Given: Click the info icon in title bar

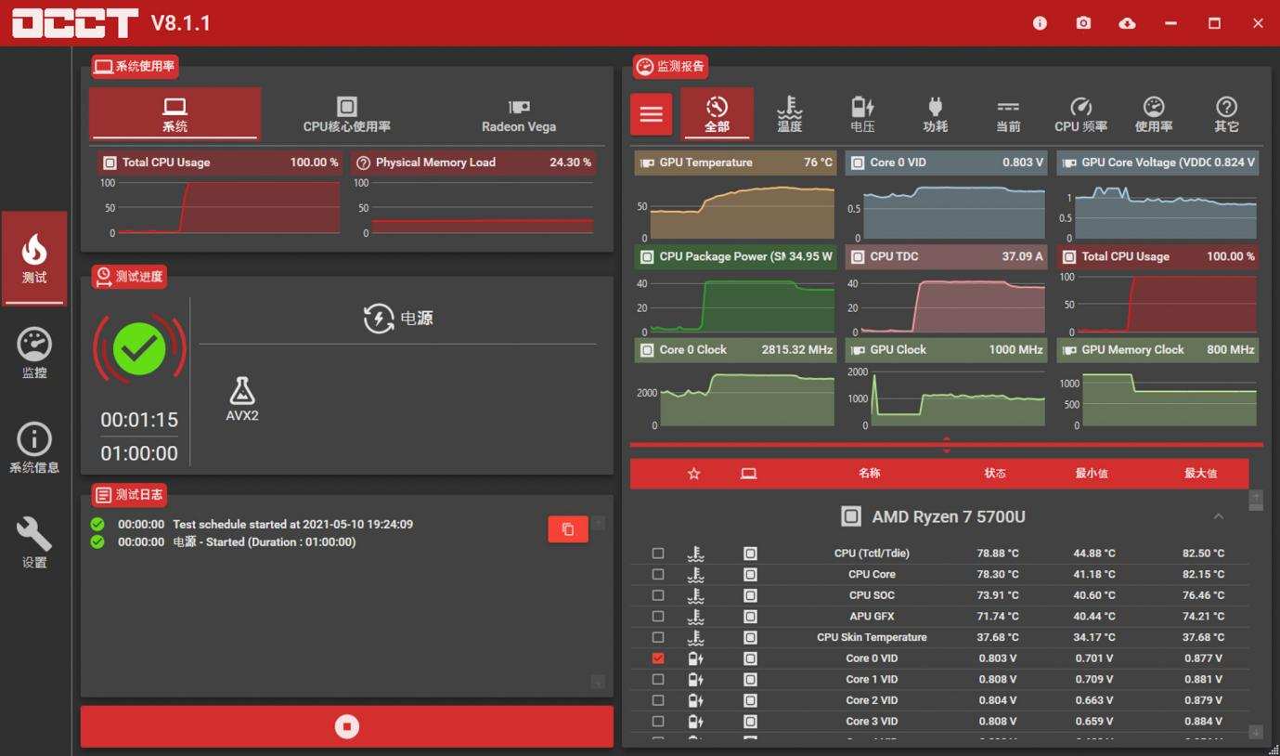Looking at the screenshot, I should tap(1040, 23).
